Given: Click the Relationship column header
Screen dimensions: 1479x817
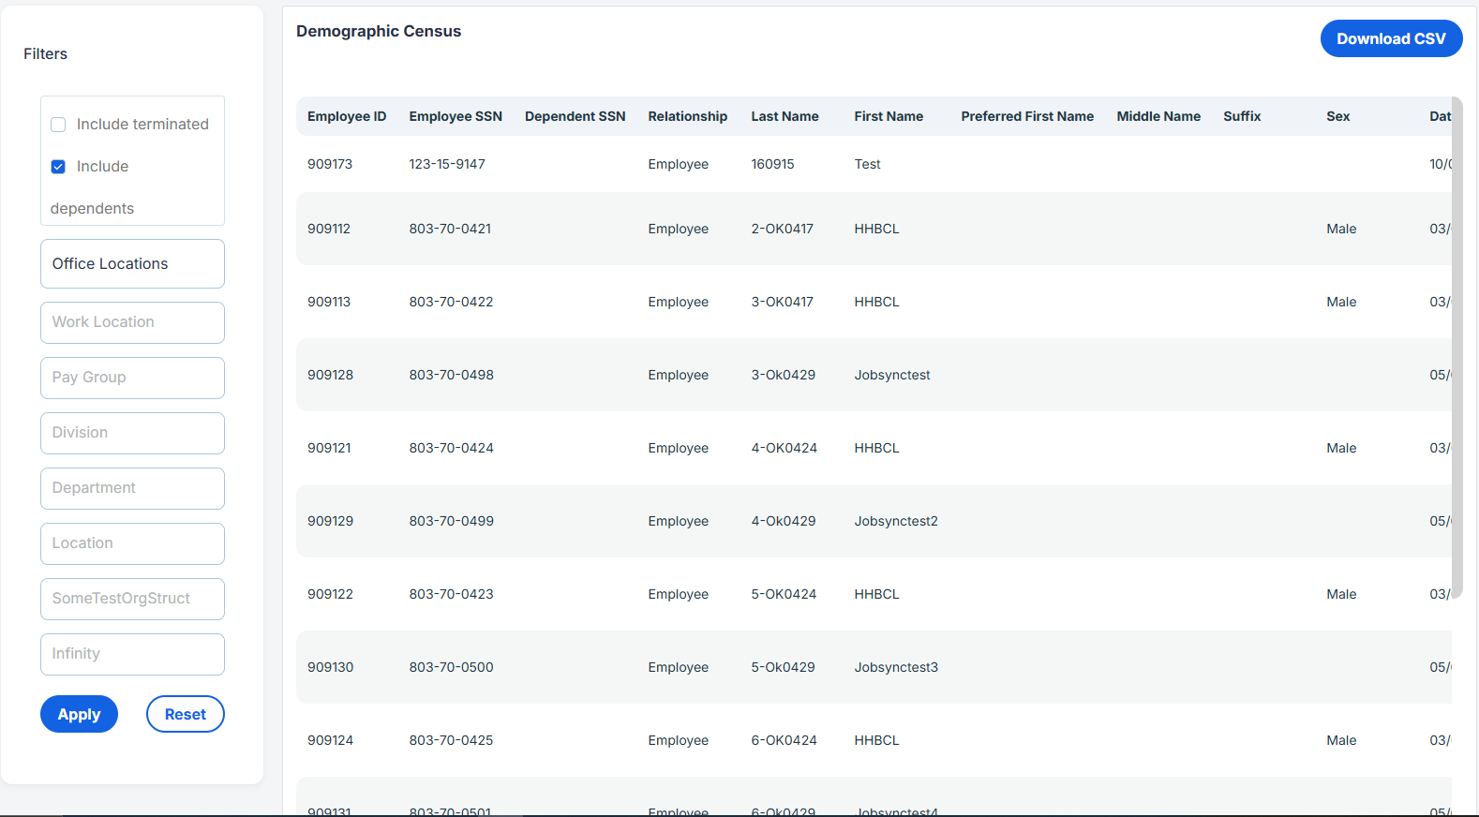Looking at the screenshot, I should [x=688, y=116].
